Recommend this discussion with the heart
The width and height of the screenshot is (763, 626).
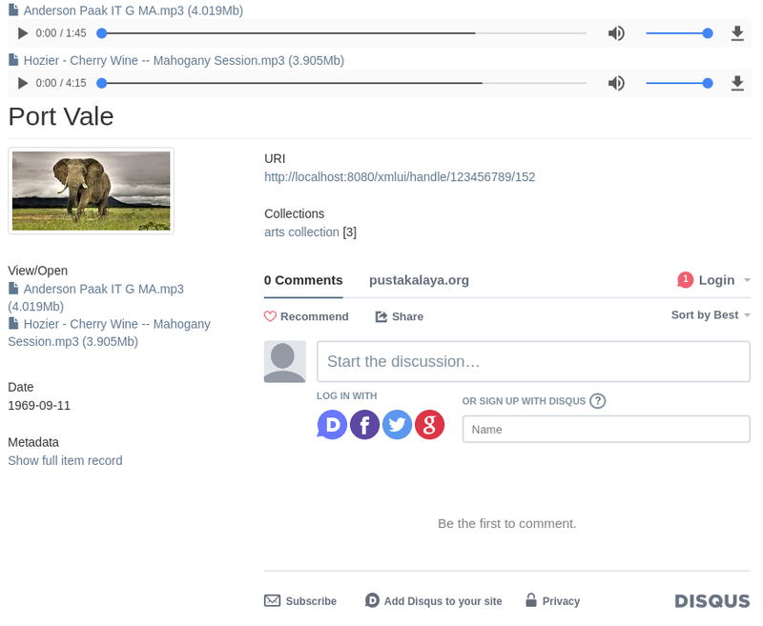pyautogui.click(x=306, y=316)
